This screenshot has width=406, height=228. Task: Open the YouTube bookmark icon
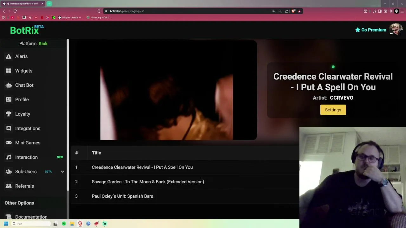point(12,17)
